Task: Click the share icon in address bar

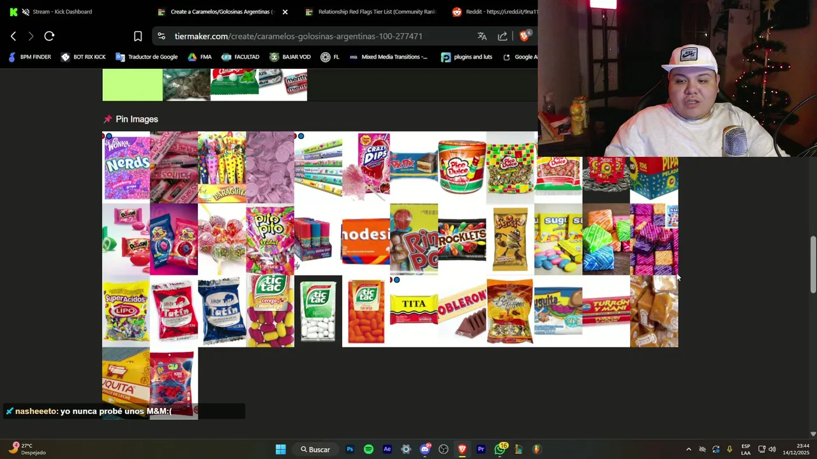Action: pos(502,36)
